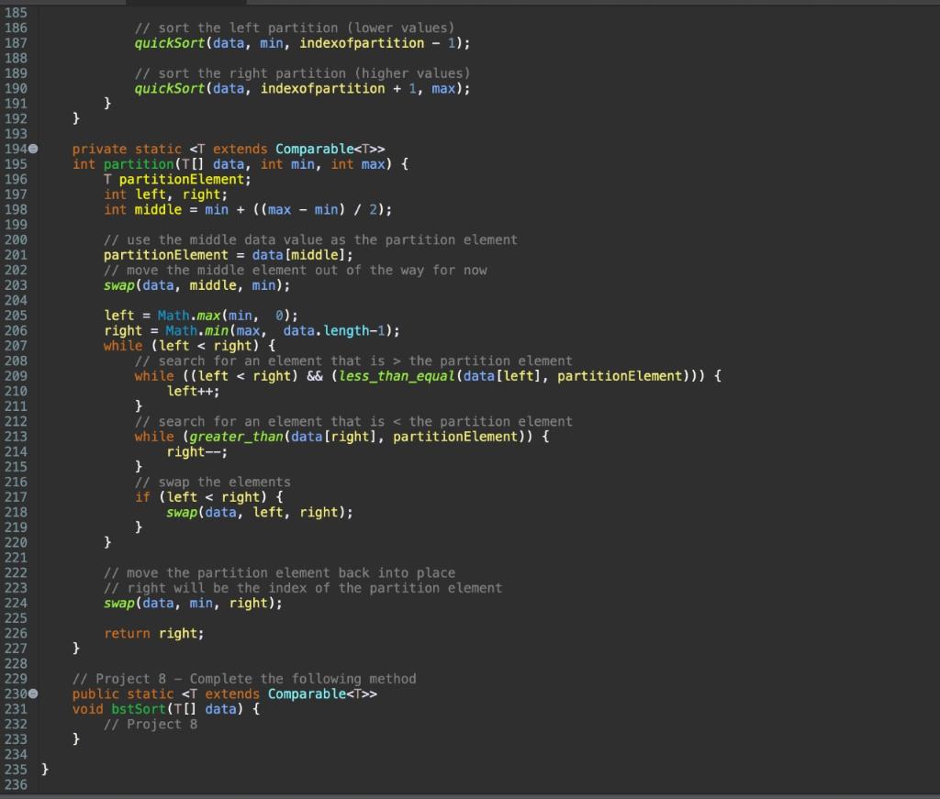Click 'right--;' statement on line 214
940x799 pixels.
pos(196,451)
